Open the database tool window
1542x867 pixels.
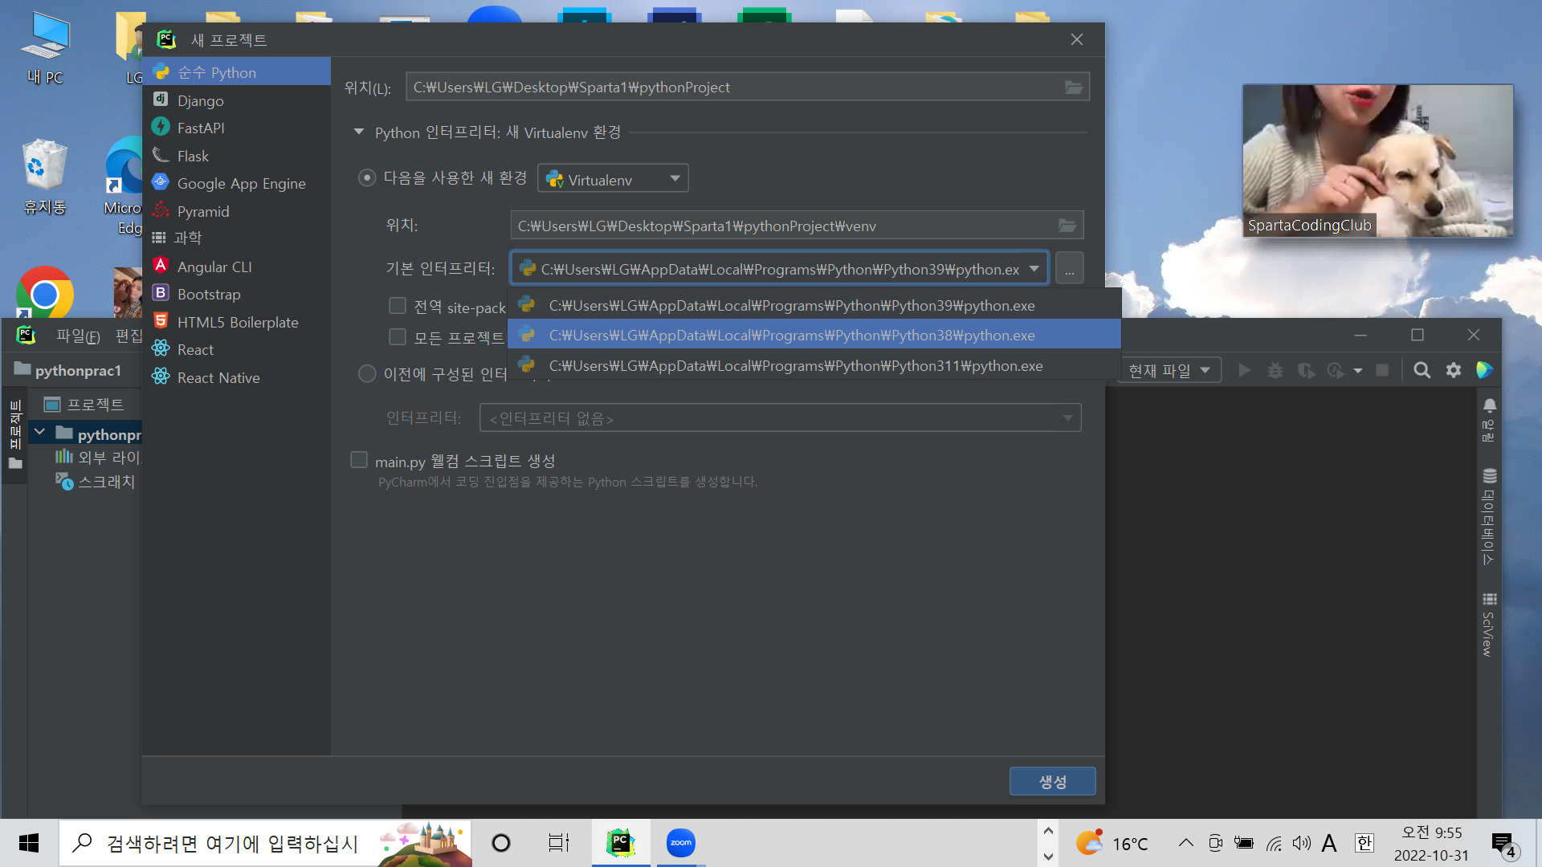point(1489,516)
